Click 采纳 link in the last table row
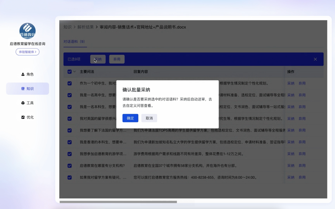Viewport: 335px width, 209px height. [291, 177]
